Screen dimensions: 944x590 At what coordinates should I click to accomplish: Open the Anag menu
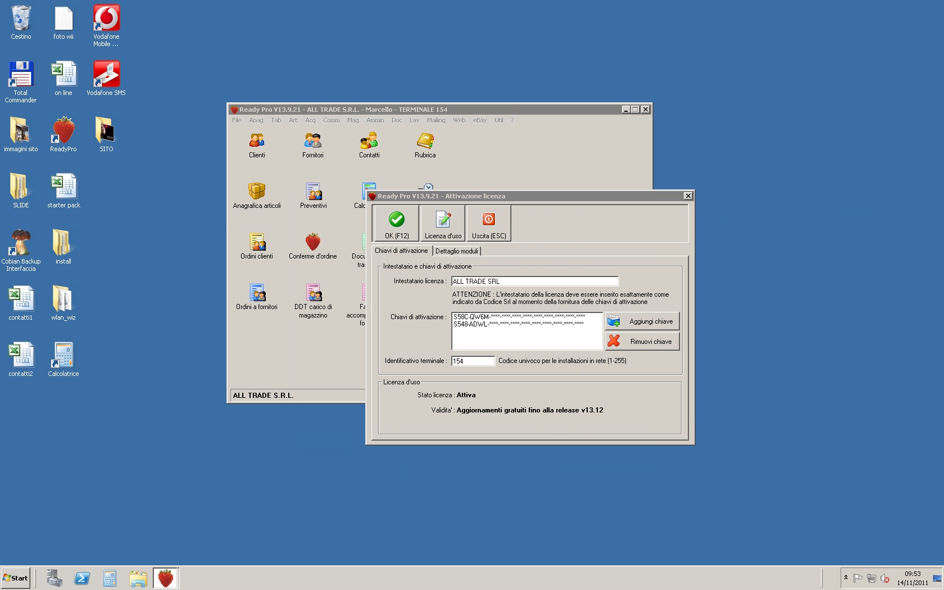coord(256,120)
